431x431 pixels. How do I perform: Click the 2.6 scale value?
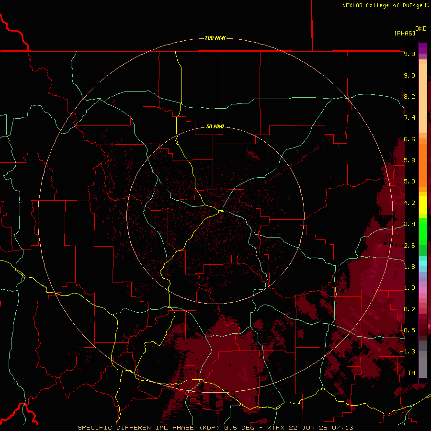[x=409, y=246]
